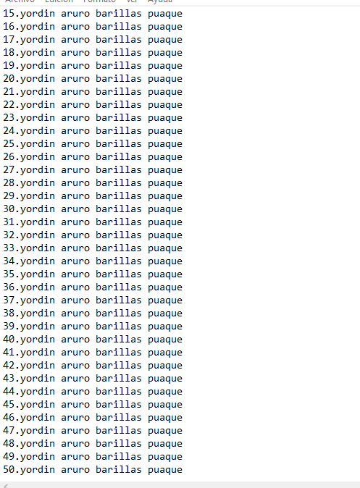The image size is (360, 488).
Task: Open the Formato menu
Action: click(x=99, y=1)
